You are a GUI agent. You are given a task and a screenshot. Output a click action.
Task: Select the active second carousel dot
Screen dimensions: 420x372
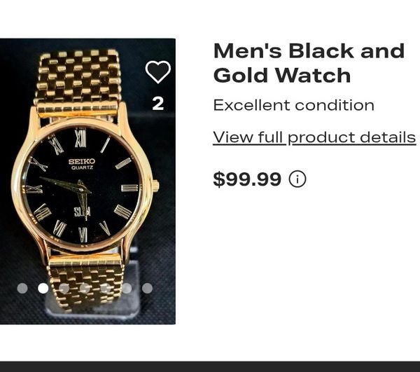[x=43, y=289]
